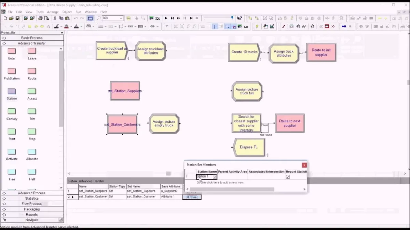Click the '0 rows' button for set_Station_Customer
Viewport: 410px width, 230px height.
click(x=192, y=197)
